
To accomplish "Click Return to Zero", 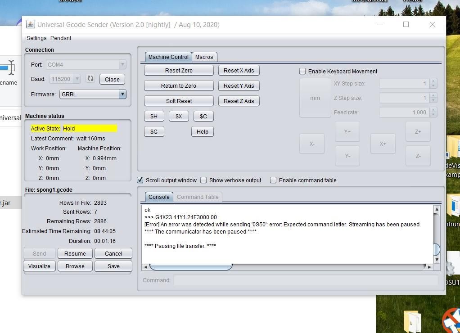I will click(179, 85).
